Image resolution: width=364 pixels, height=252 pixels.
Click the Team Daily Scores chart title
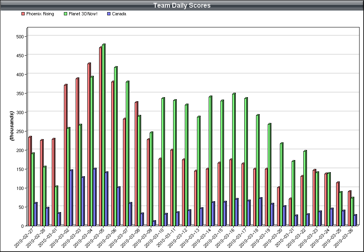click(x=182, y=5)
